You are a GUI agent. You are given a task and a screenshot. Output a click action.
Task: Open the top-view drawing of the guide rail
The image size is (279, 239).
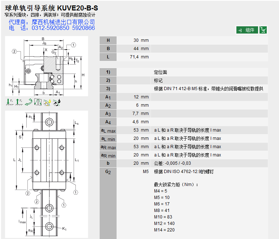46,172
